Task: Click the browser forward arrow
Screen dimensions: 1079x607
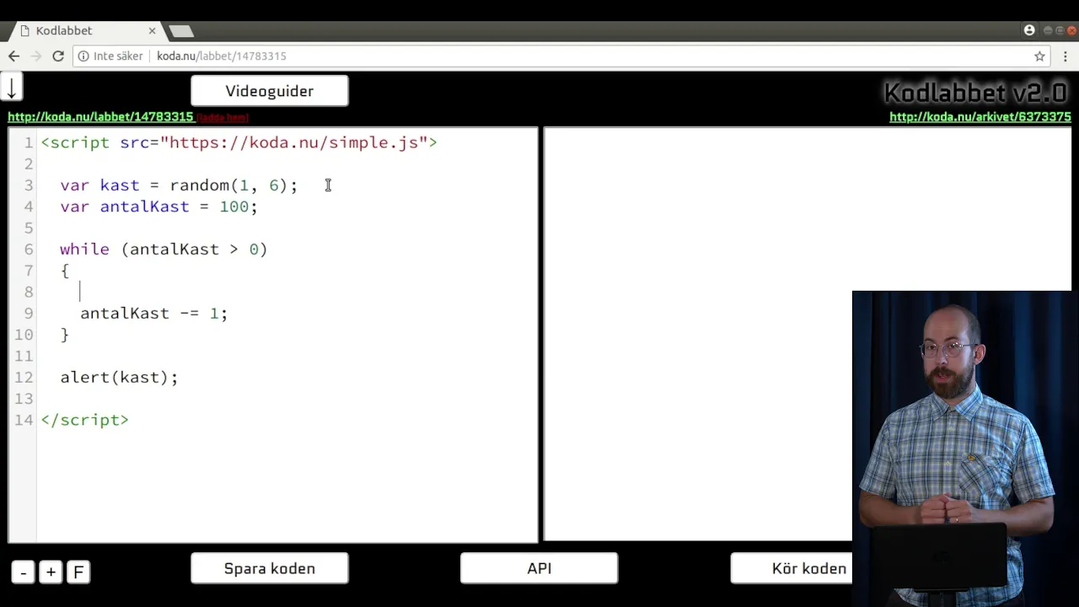Action: click(35, 56)
